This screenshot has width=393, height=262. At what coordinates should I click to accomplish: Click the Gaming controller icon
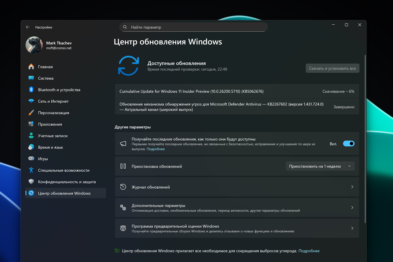pos(31,159)
